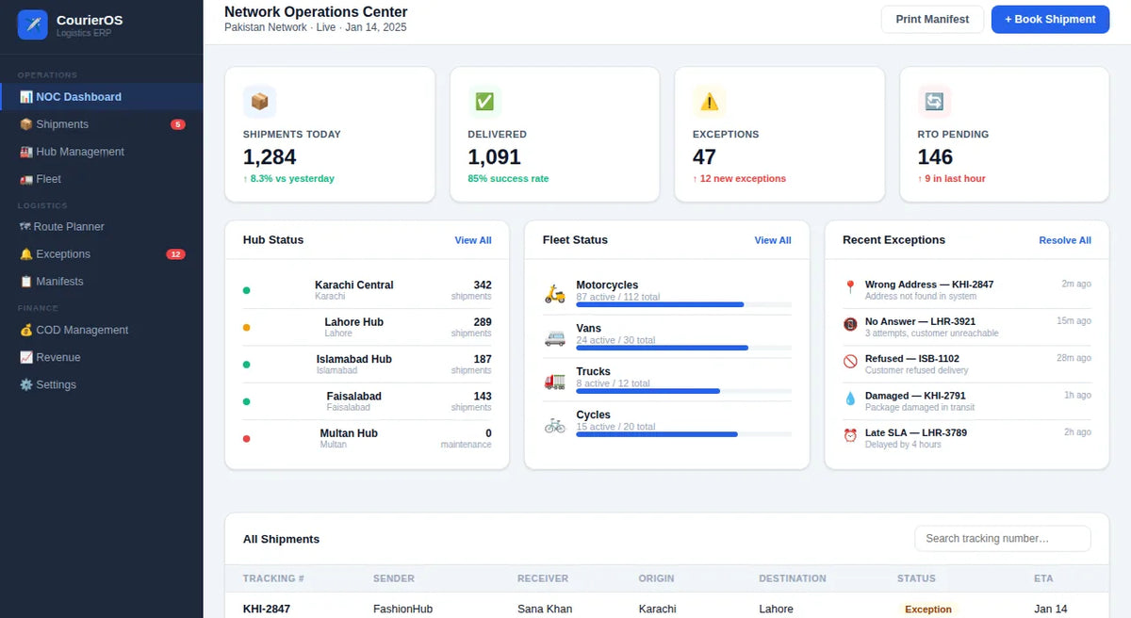The width and height of the screenshot is (1131, 618).
Task: Click the package icon on Shipments Today card
Action: pos(259,102)
